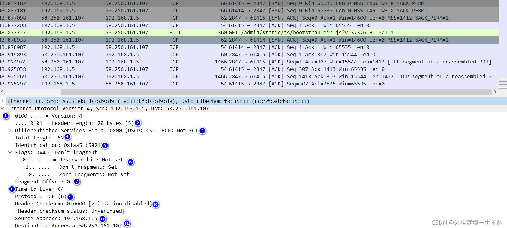Expand Differentiated Services Field row
507x228 pixels.
(x=10, y=130)
